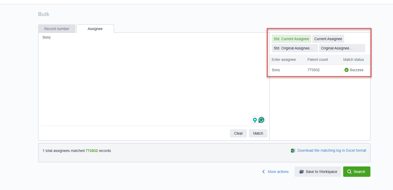Download the matching log in Excel format
Screen dimensions: 393x190
coord(331,150)
